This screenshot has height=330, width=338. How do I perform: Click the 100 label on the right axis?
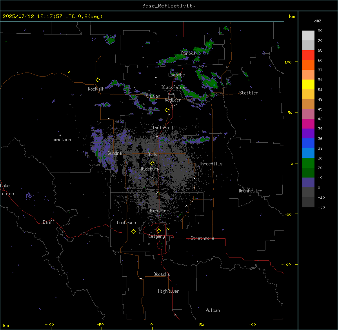coord(288,62)
